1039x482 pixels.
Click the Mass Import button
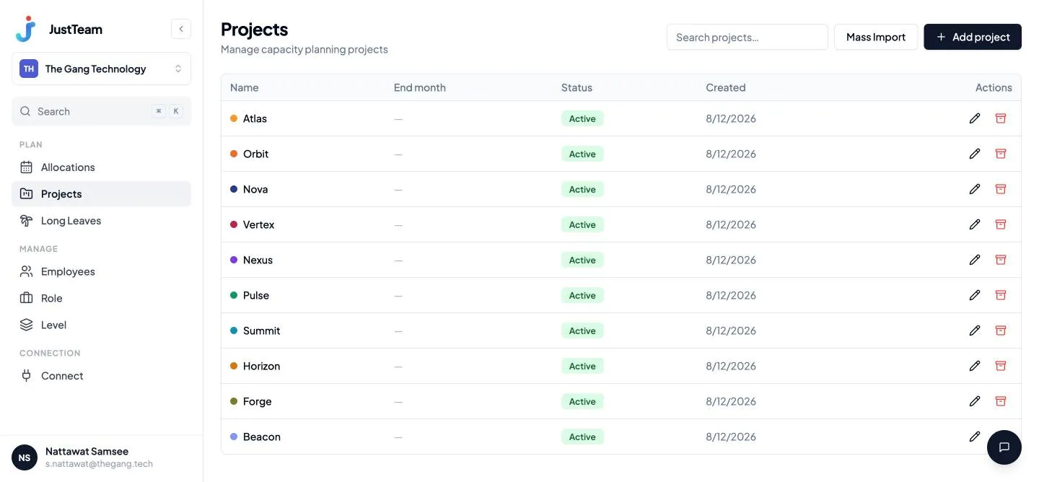click(x=876, y=37)
